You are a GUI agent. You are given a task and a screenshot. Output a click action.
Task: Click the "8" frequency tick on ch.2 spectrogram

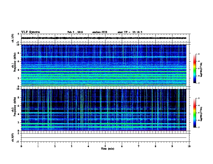click(x=19, y=98)
